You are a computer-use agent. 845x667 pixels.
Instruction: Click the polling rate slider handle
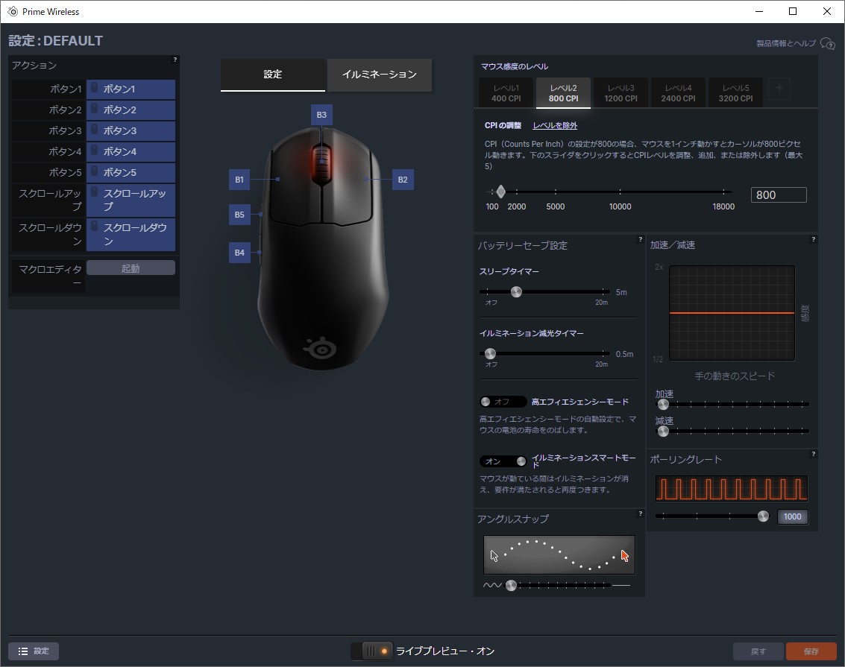763,516
